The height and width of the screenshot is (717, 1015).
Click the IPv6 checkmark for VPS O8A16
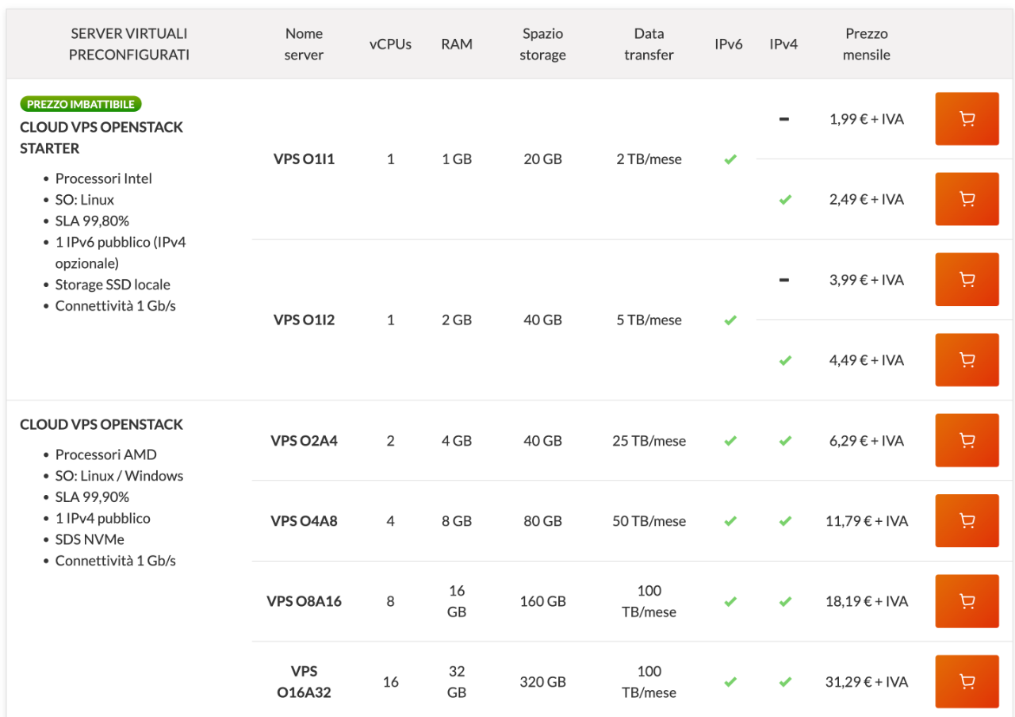pyautogui.click(x=730, y=602)
